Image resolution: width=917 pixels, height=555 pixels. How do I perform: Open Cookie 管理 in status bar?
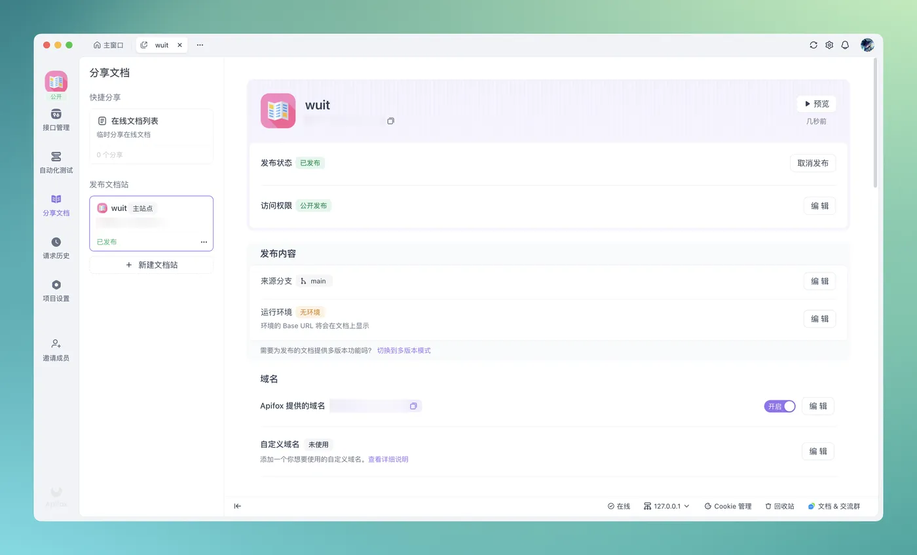click(728, 506)
